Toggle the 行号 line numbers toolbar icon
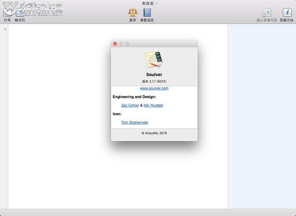Image resolution: width=296 pixels, height=216 pixels. coord(7,13)
